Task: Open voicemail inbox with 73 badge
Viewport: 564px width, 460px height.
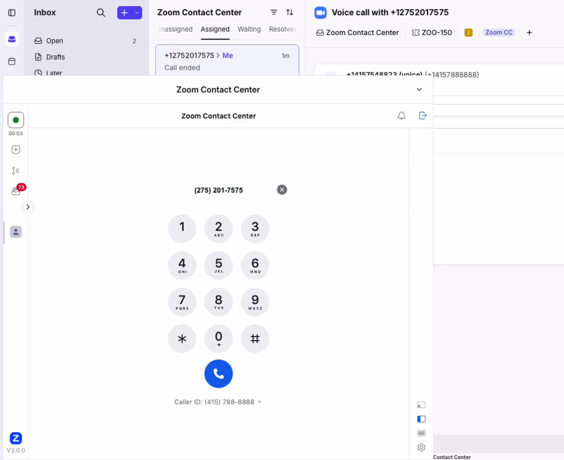Action: pyautogui.click(x=16, y=191)
